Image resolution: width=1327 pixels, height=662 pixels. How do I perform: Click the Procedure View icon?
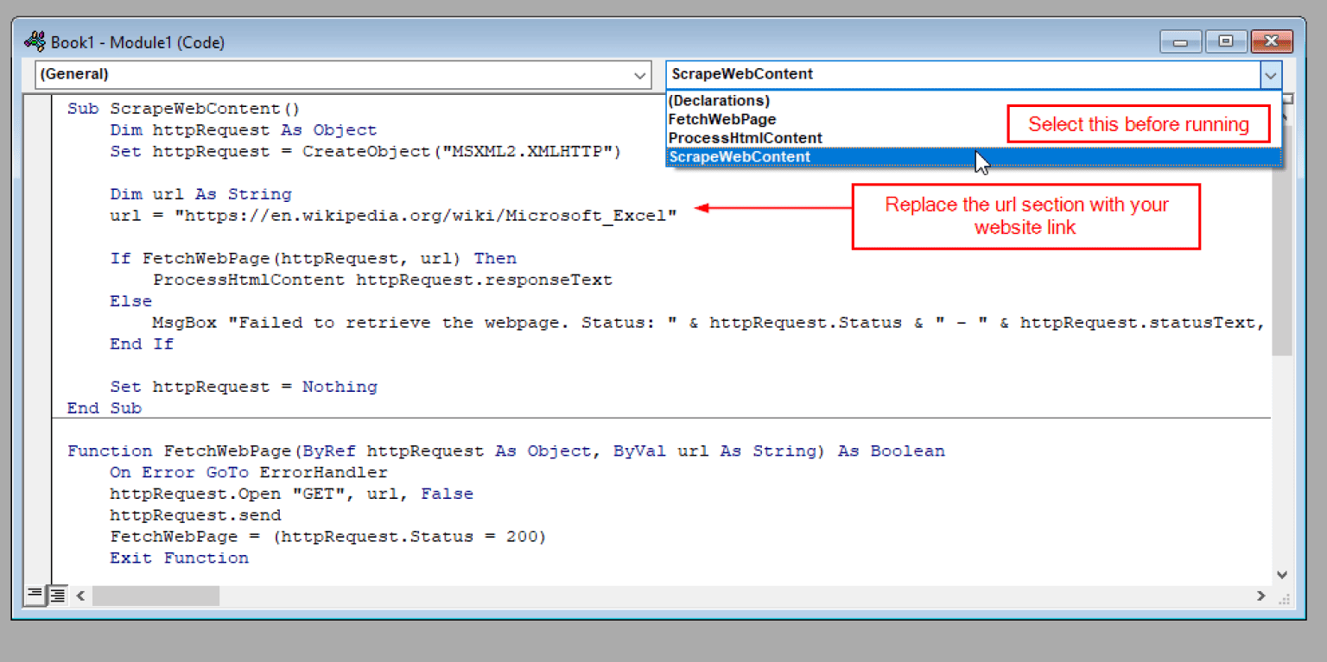click(35, 594)
